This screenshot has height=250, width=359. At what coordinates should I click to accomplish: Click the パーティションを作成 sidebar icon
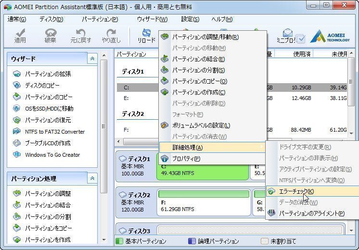point(17,239)
